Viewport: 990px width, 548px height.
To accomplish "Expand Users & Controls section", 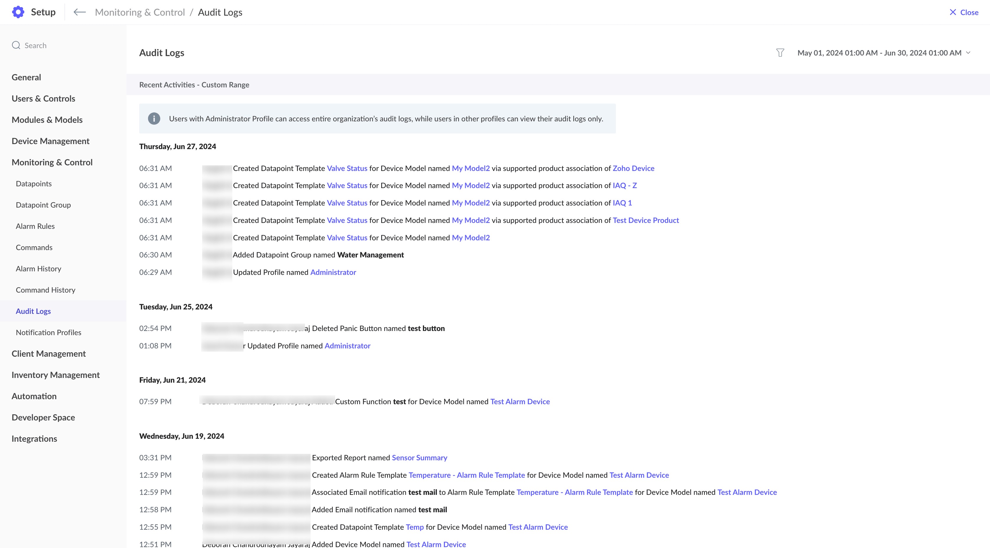I will tap(43, 99).
